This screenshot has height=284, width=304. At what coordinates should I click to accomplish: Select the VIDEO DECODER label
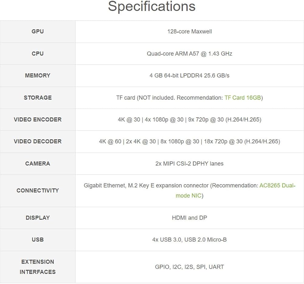coord(38,141)
